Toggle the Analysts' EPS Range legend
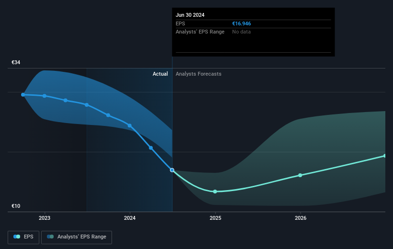 (77, 237)
